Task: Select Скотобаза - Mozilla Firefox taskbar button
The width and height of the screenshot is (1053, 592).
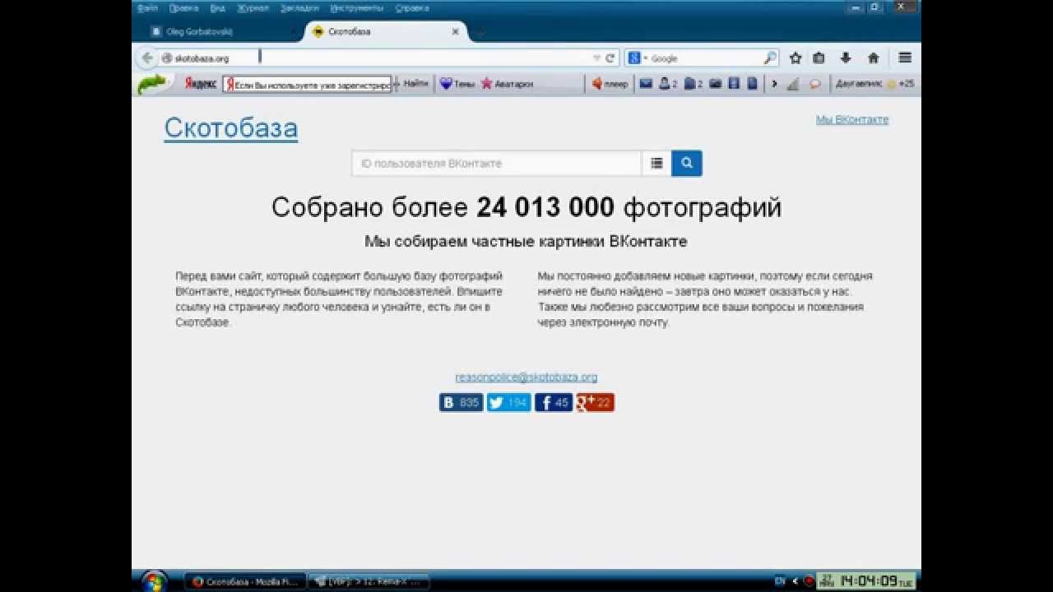Action: coord(244,581)
